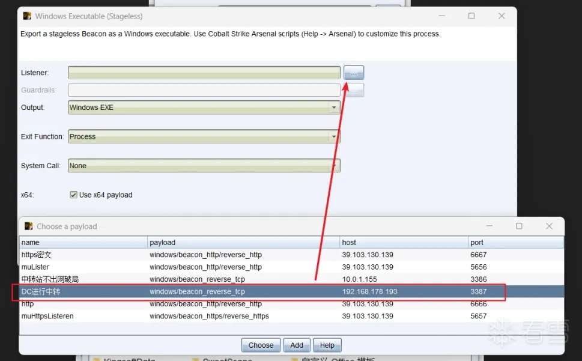582x361 pixels.
Task: Click port value 5657
Action: (479, 316)
